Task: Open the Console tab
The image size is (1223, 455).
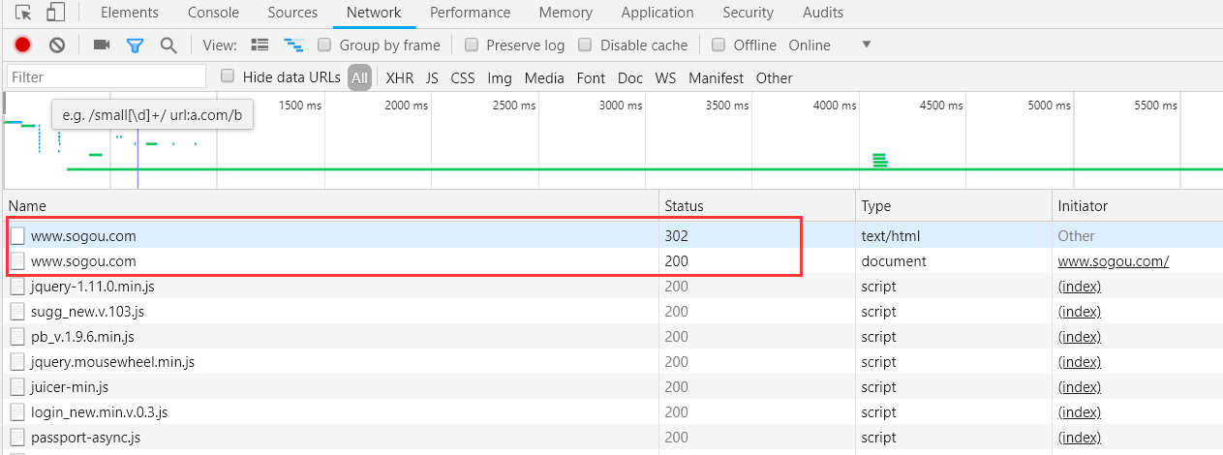Action: coord(214,13)
